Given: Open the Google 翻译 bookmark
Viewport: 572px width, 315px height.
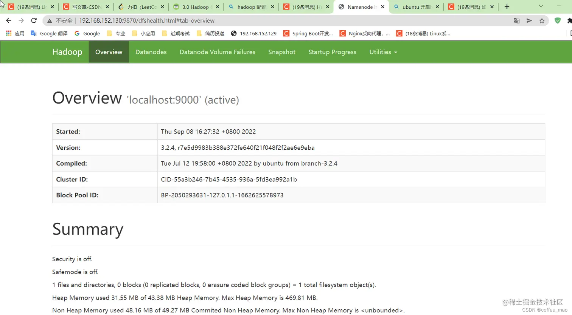Looking at the screenshot, I should click(49, 34).
